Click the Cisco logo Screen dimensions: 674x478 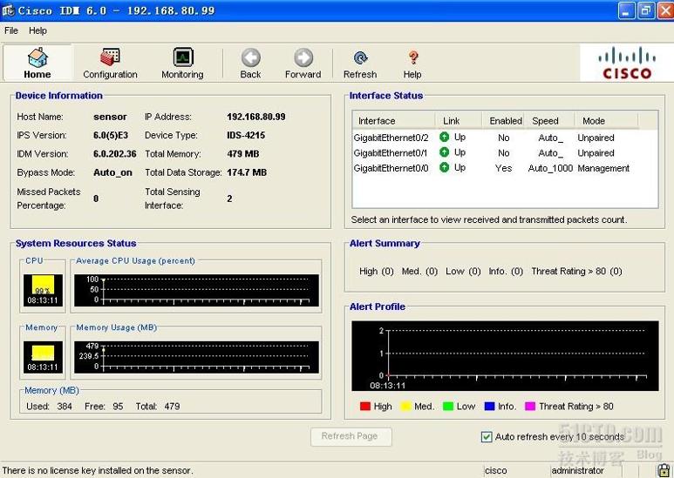click(x=626, y=63)
